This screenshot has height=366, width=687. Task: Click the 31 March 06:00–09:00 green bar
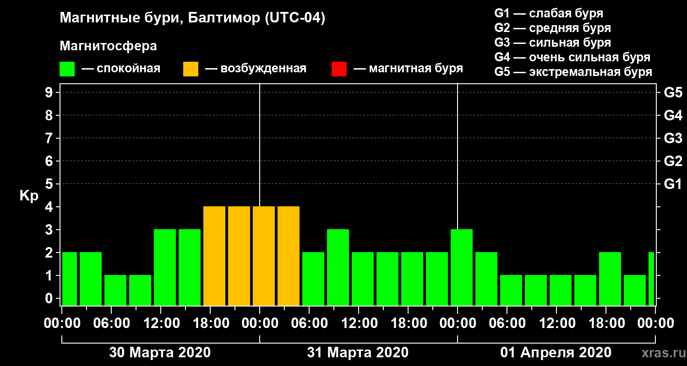313,279
